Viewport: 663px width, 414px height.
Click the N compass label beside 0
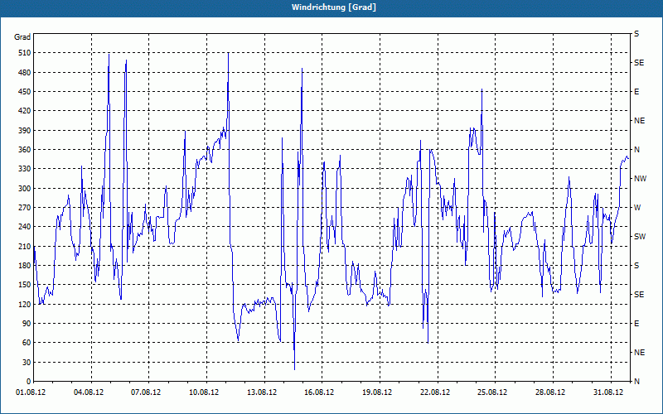637,382
